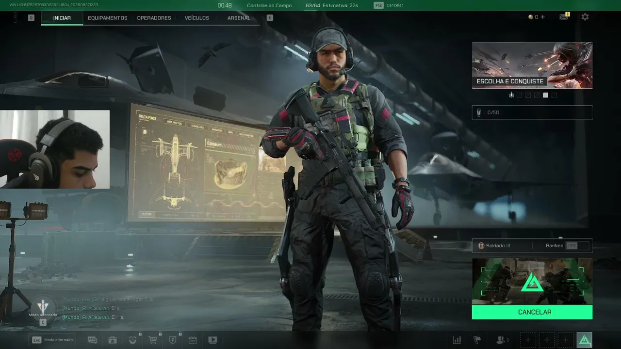621x349 pixels.
Task: Click the Q key previous tab hint
Action: click(x=31, y=18)
